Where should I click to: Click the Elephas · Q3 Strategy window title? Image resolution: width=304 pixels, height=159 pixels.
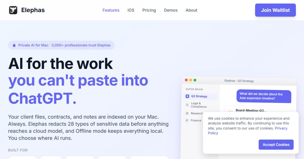[x=239, y=81]
